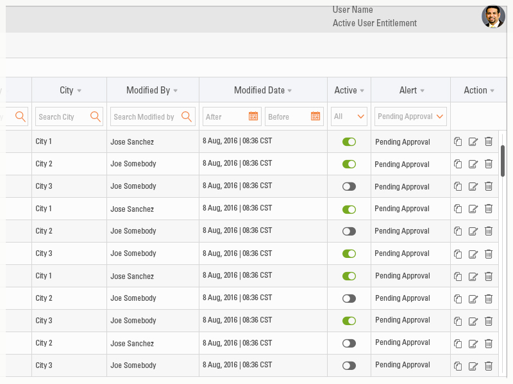This screenshot has width=513, height=384.
Task: Click the table's vertical scrollbar thumb
Action: click(503, 161)
